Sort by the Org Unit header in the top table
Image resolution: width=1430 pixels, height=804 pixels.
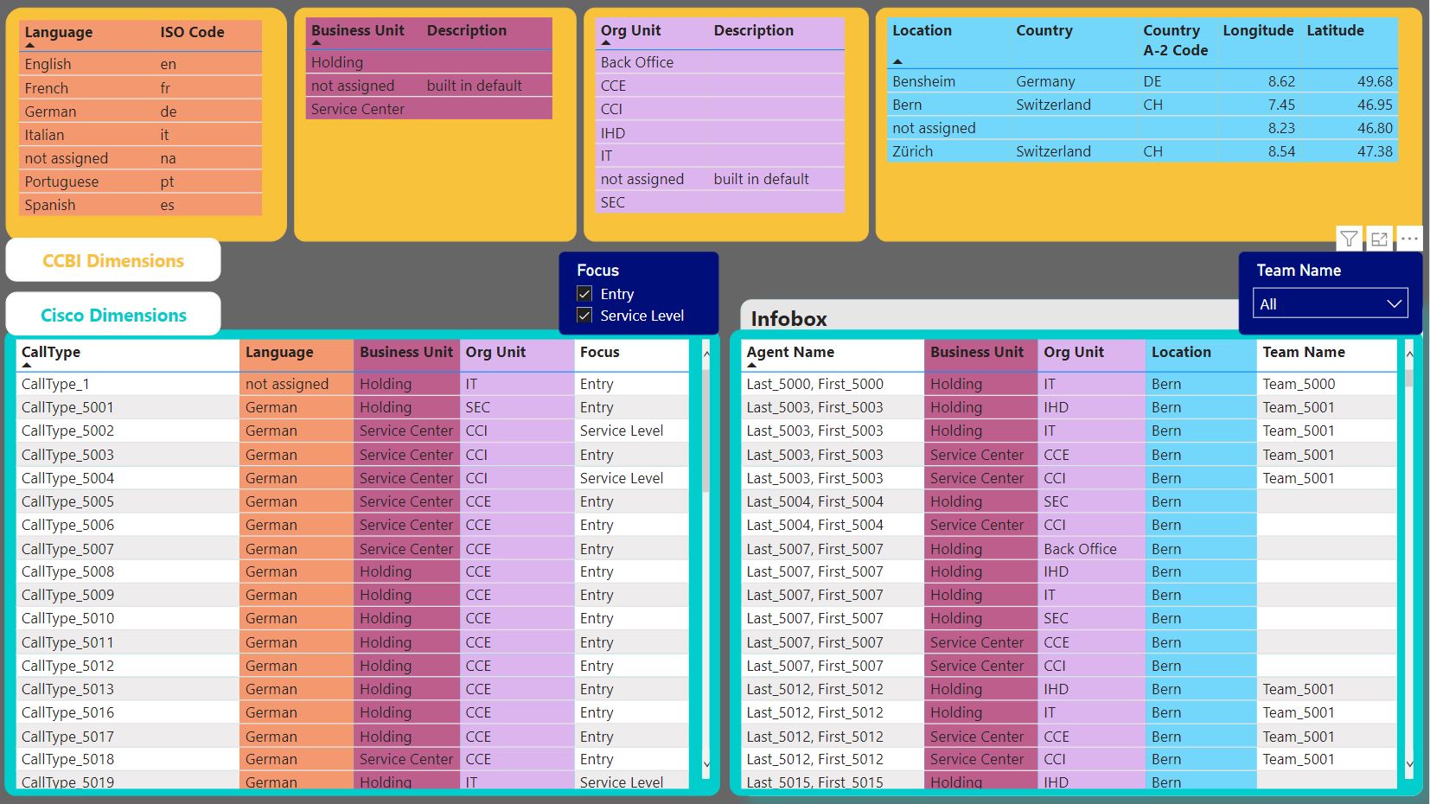pyautogui.click(x=630, y=30)
